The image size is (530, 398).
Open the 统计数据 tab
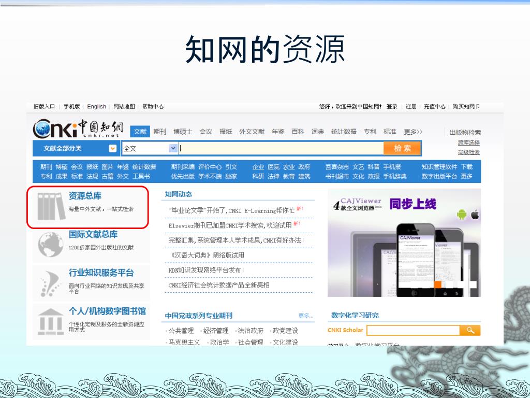point(344,132)
